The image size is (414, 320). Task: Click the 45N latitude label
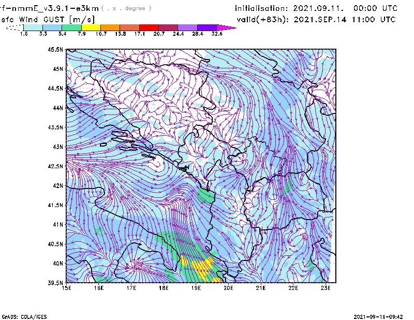point(58,69)
